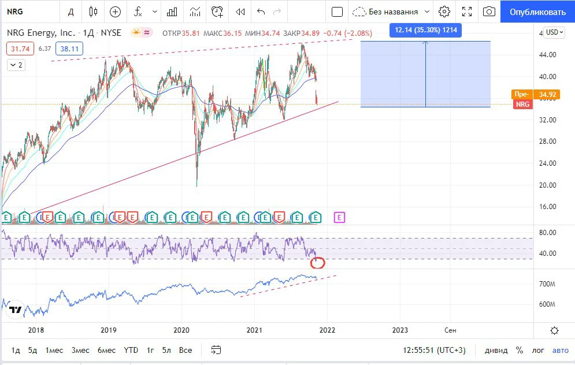Click the pink approximate data icon
The image size is (575, 365).
click(x=147, y=32)
